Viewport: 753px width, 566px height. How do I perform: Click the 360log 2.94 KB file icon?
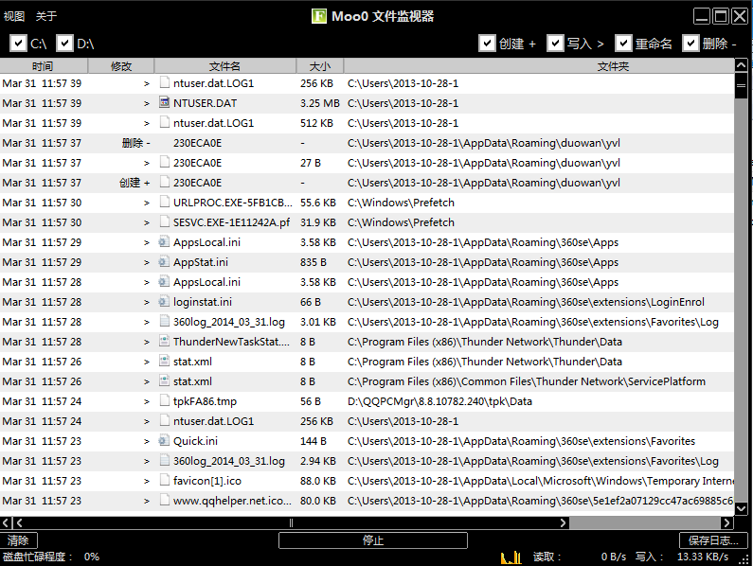pos(165,460)
